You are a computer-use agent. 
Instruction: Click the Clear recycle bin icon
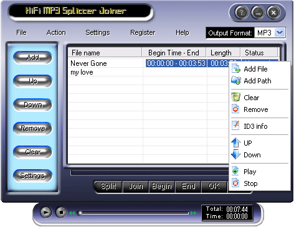(x=236, y=97)
